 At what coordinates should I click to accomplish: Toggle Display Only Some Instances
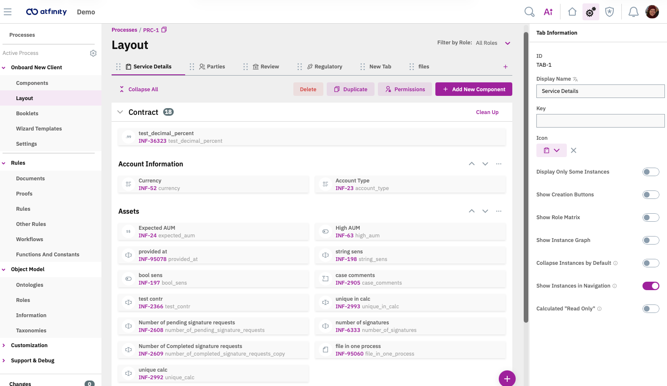(x=651, y=172)
